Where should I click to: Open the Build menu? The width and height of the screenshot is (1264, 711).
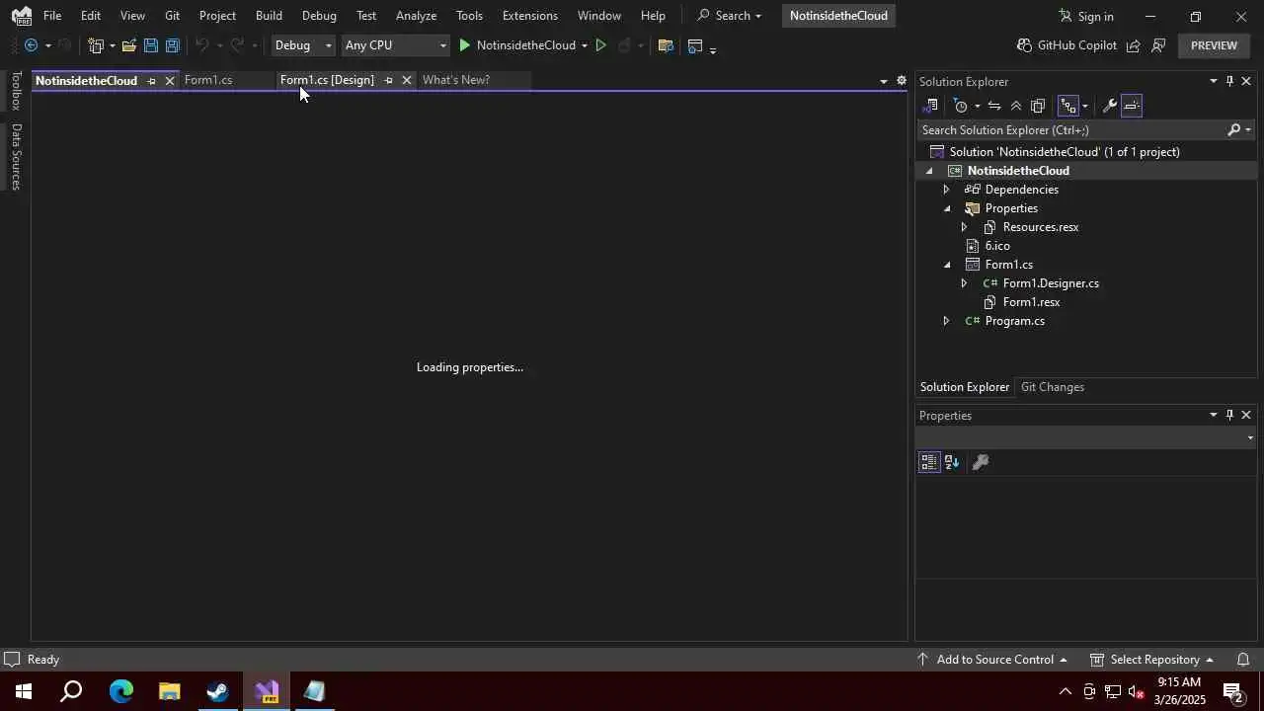269,16
